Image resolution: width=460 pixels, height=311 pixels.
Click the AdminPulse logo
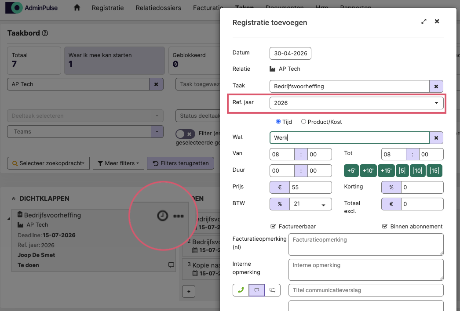tap(31, 8)
